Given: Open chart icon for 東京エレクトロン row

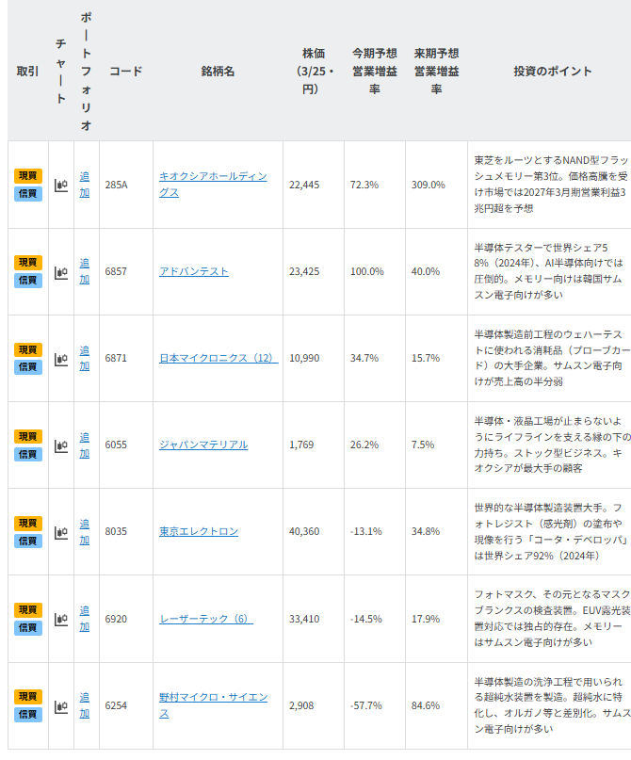Looking at the screenshot, I should (x=61, y=532).
